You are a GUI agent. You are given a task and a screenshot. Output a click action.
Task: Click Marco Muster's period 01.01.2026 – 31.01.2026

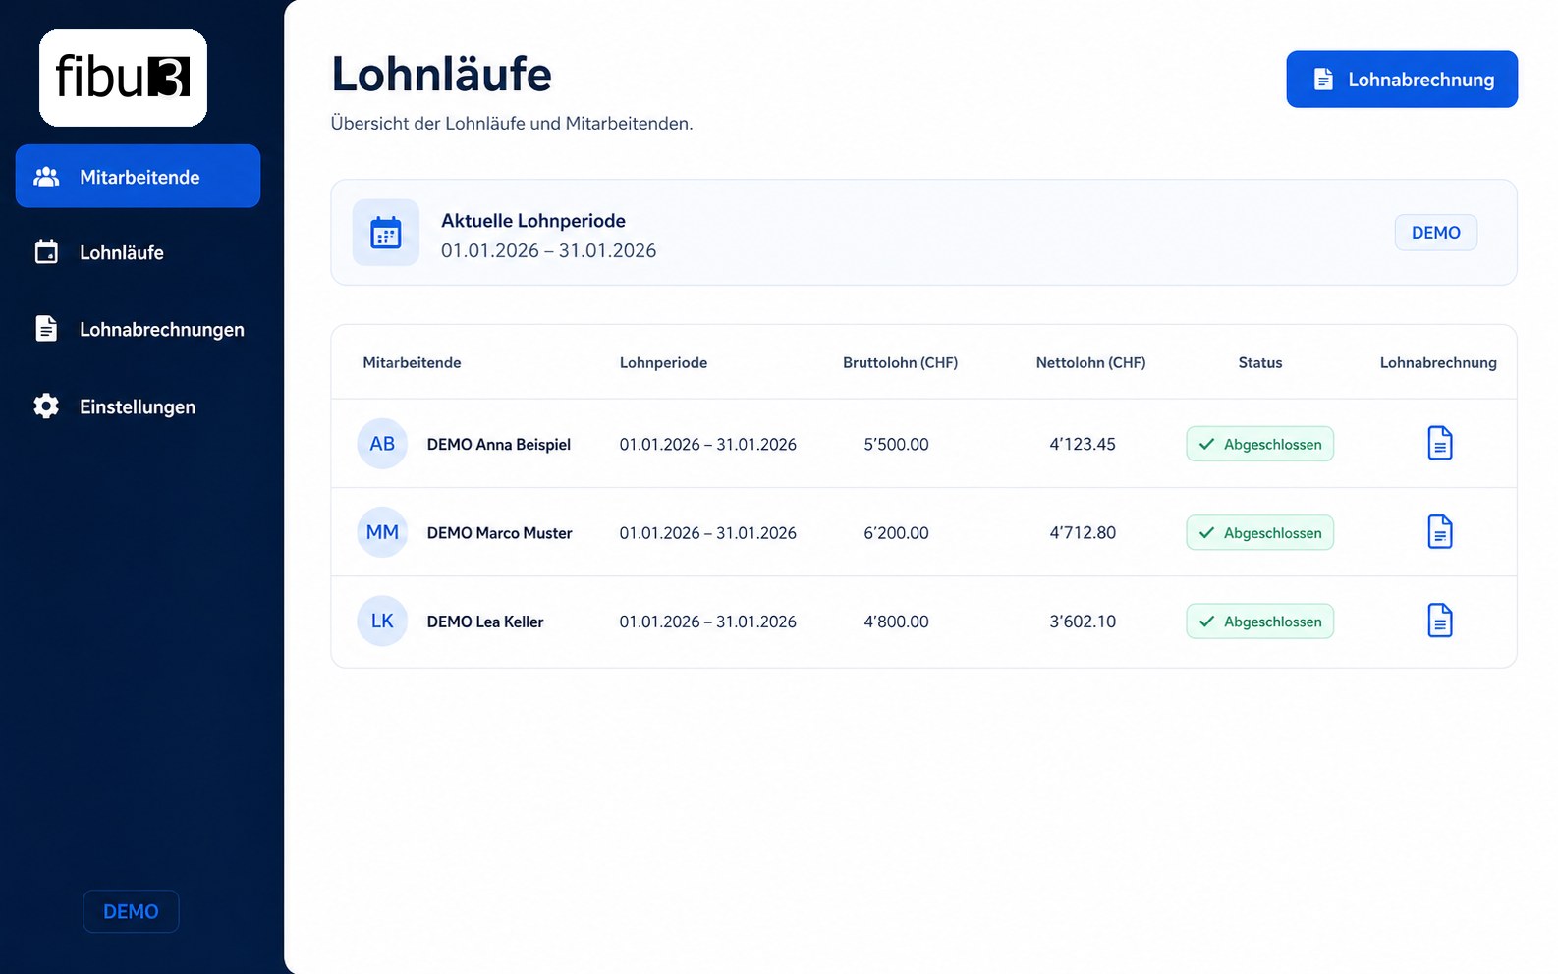707,532
